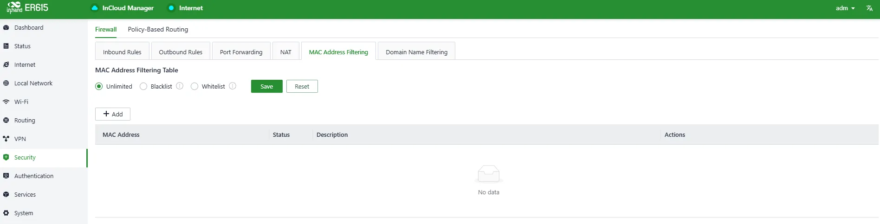Click the System gear icon
The height and width of the screenshot is (224, 880).
6,213
